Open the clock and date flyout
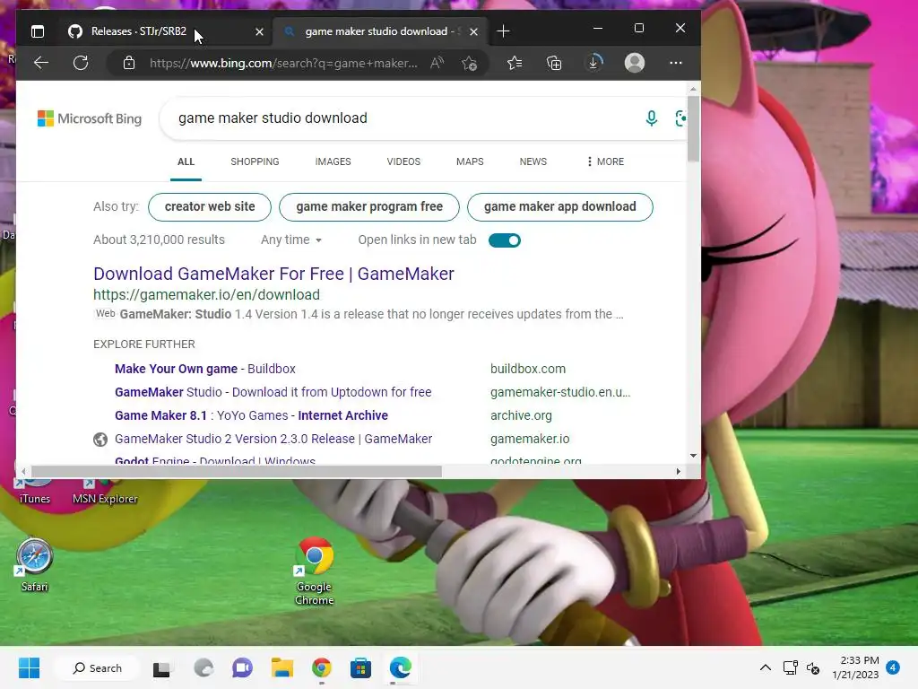This screenshot has width=918, height=689. 856,667
